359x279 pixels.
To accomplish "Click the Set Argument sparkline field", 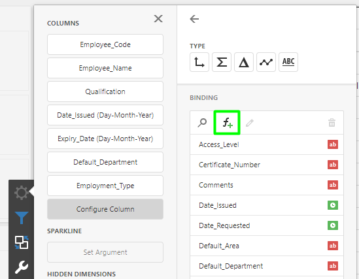I will pyautogui.click(x=105, y=252).
